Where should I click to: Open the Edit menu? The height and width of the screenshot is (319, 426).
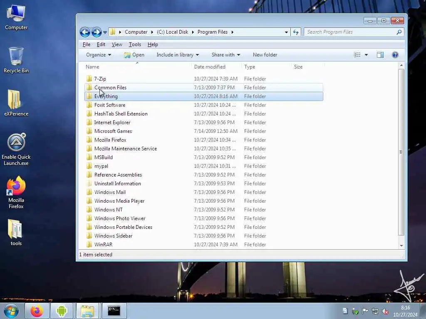[x=101, y=44]
